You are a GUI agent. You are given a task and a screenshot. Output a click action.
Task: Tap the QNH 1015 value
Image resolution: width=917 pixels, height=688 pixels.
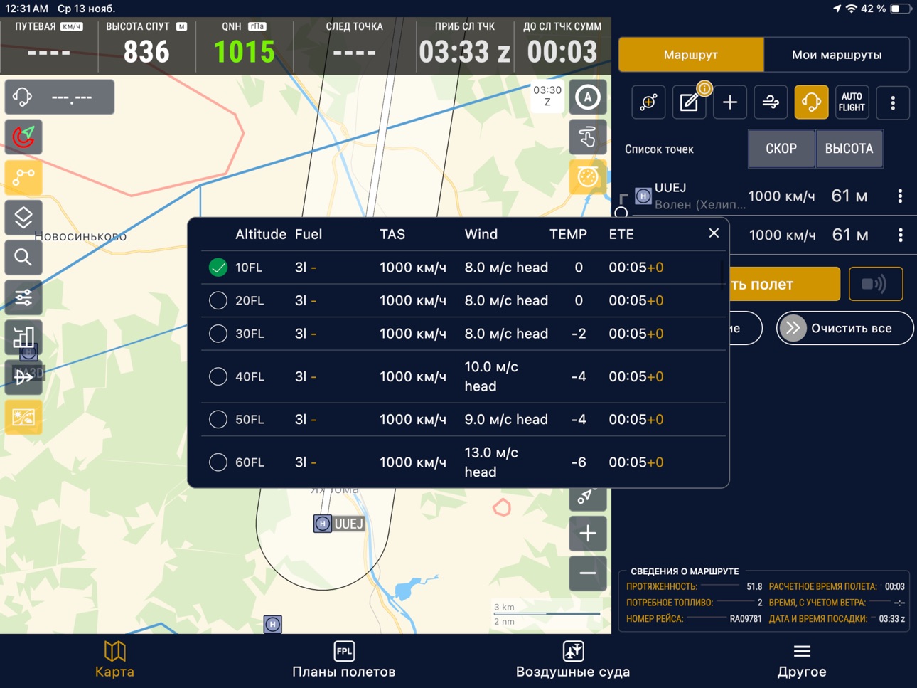244,52
